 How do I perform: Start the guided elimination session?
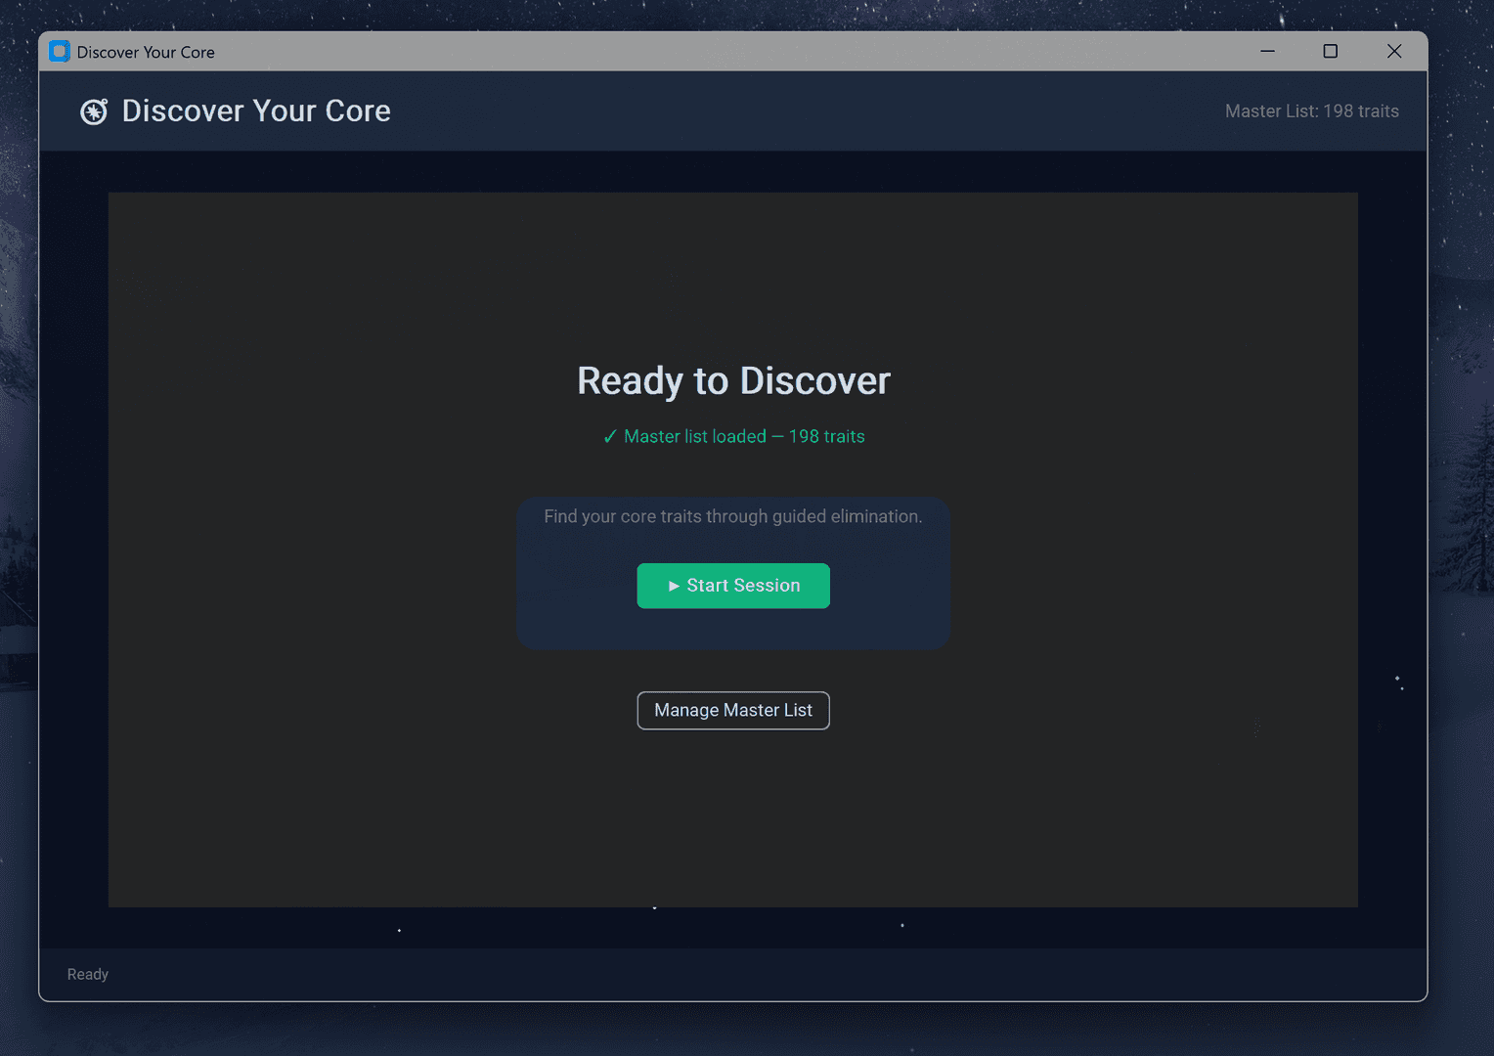pyautogui.click(x=733, y=586)
